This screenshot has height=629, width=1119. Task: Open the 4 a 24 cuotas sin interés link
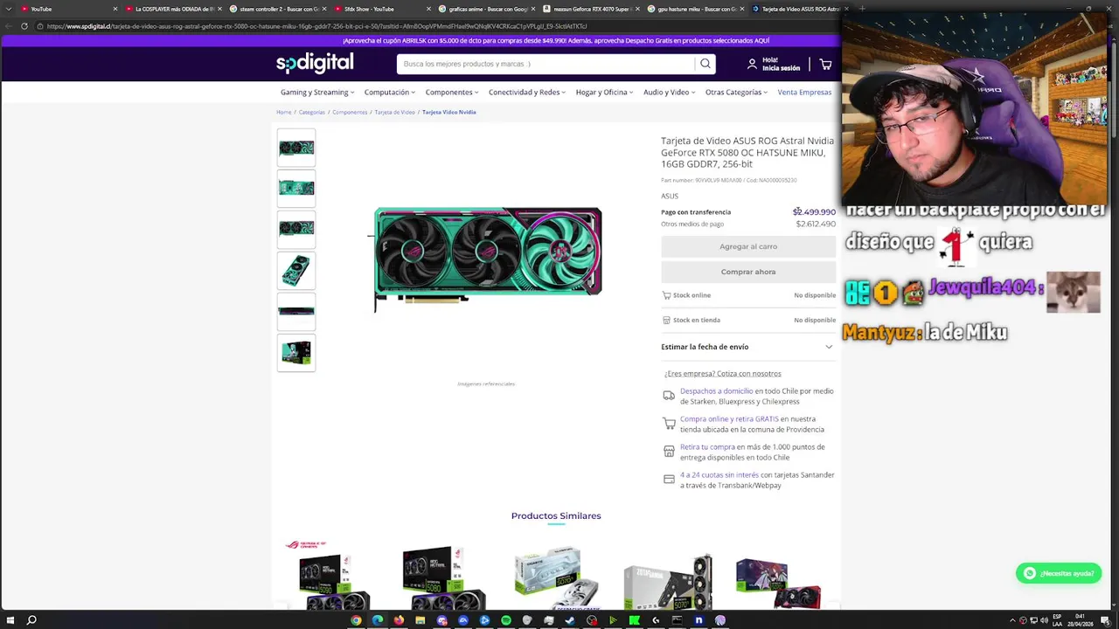(719, 475)
